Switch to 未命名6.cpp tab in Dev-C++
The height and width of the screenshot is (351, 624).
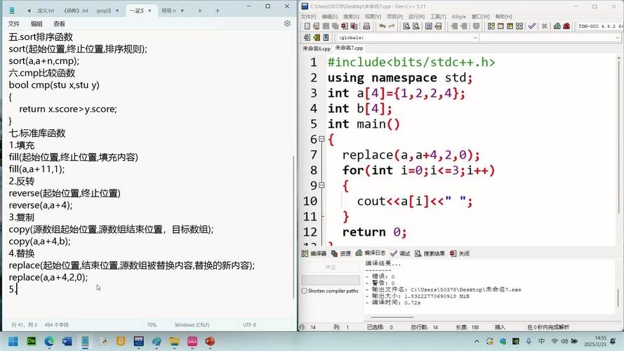pyautogui.click(x=317, y=48)
